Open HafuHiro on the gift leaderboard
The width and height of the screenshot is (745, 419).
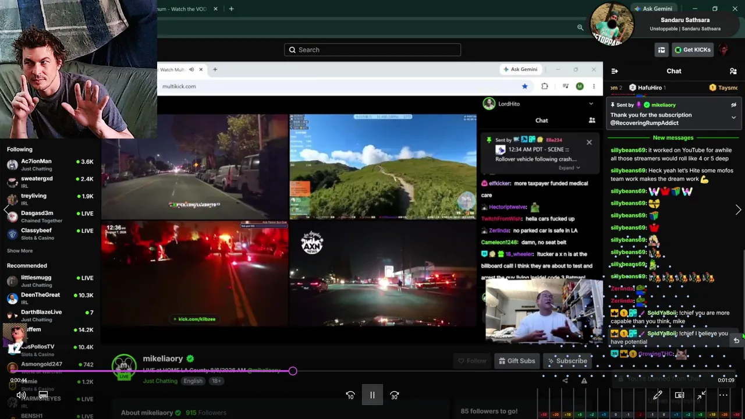647,88
